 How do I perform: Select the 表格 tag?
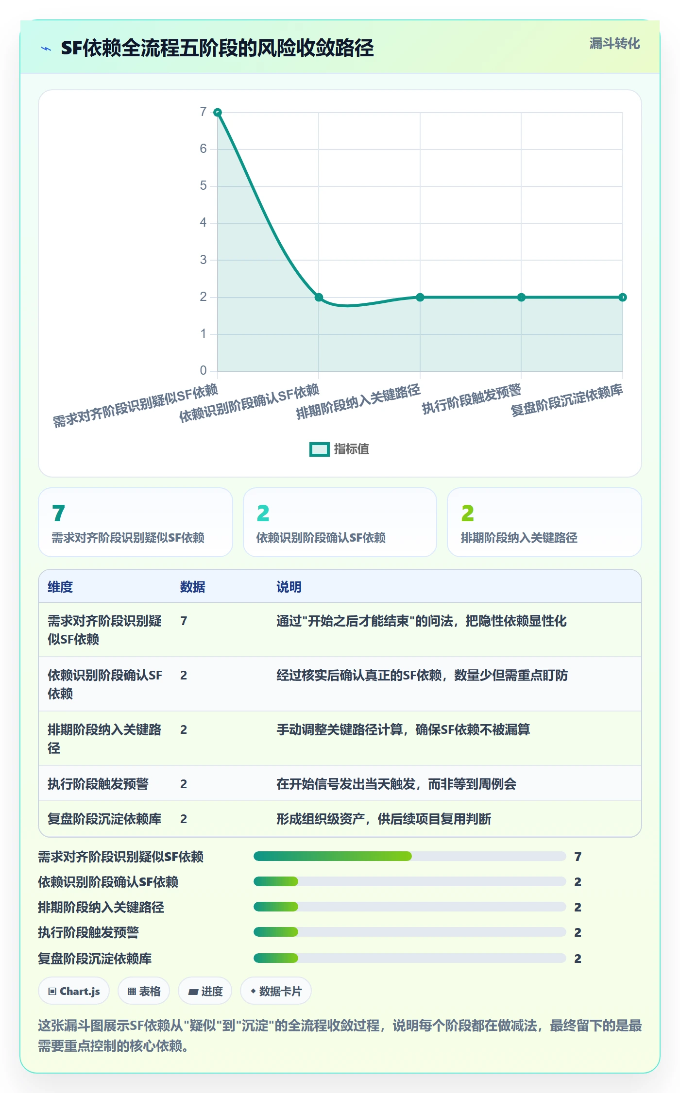(x=144, y=991)
